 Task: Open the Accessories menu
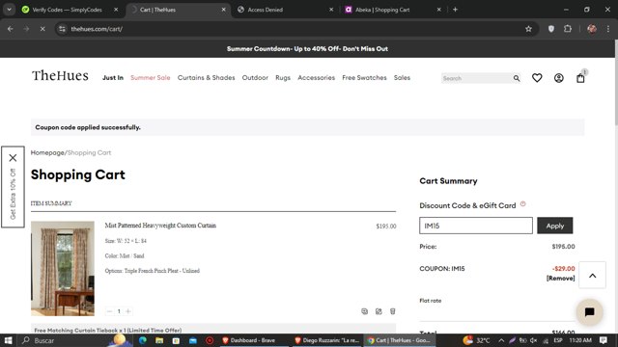[x=316, y=78]
